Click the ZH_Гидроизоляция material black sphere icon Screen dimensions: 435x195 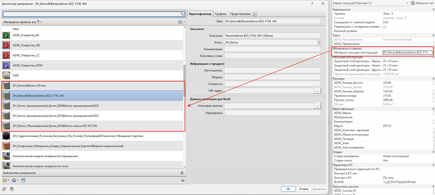tap(6, 136)
